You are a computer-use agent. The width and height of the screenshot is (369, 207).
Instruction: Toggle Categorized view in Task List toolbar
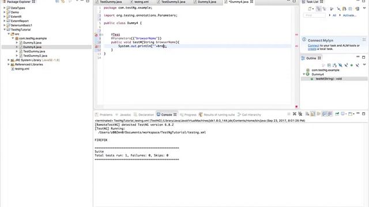(319, 9)
